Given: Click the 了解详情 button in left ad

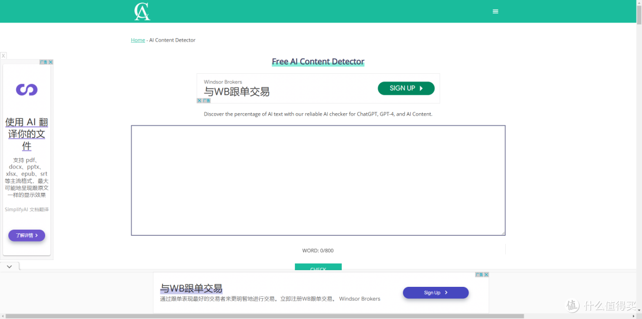Looking at the screenshot, I should coord(27,235).
